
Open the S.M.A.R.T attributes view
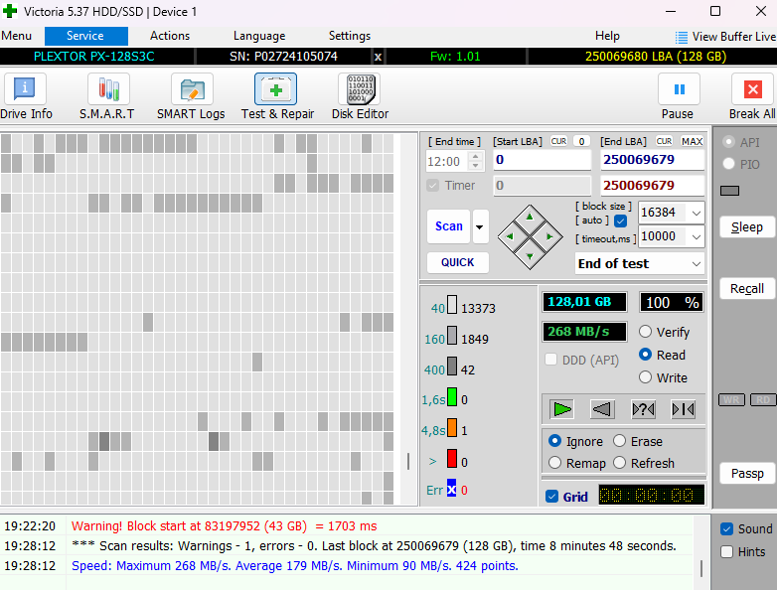coord(106,96)
